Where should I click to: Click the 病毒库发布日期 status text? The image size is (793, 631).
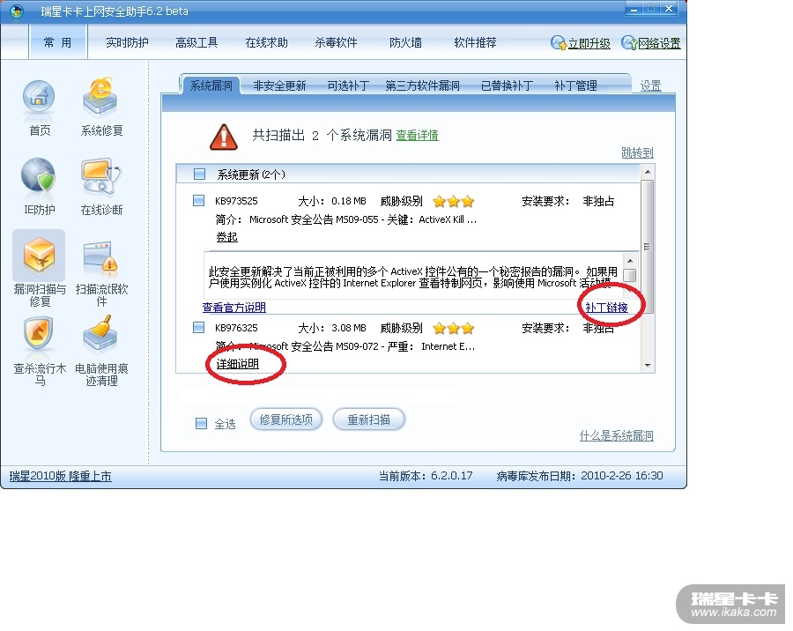580,476
